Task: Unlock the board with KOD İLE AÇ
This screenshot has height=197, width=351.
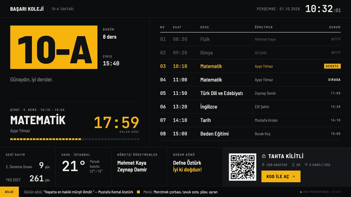Action: pos(281,176)
